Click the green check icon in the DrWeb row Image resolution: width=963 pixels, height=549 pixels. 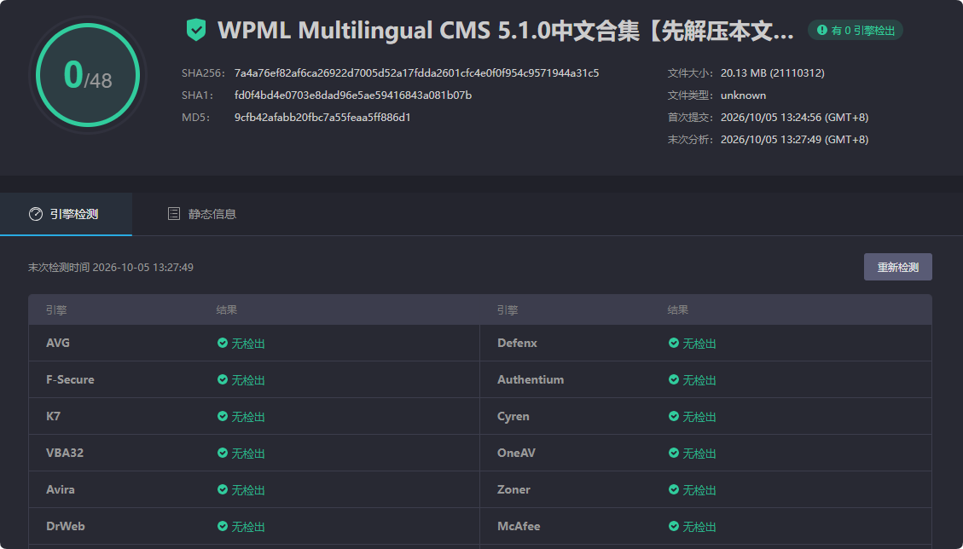[x=223, y=526]
